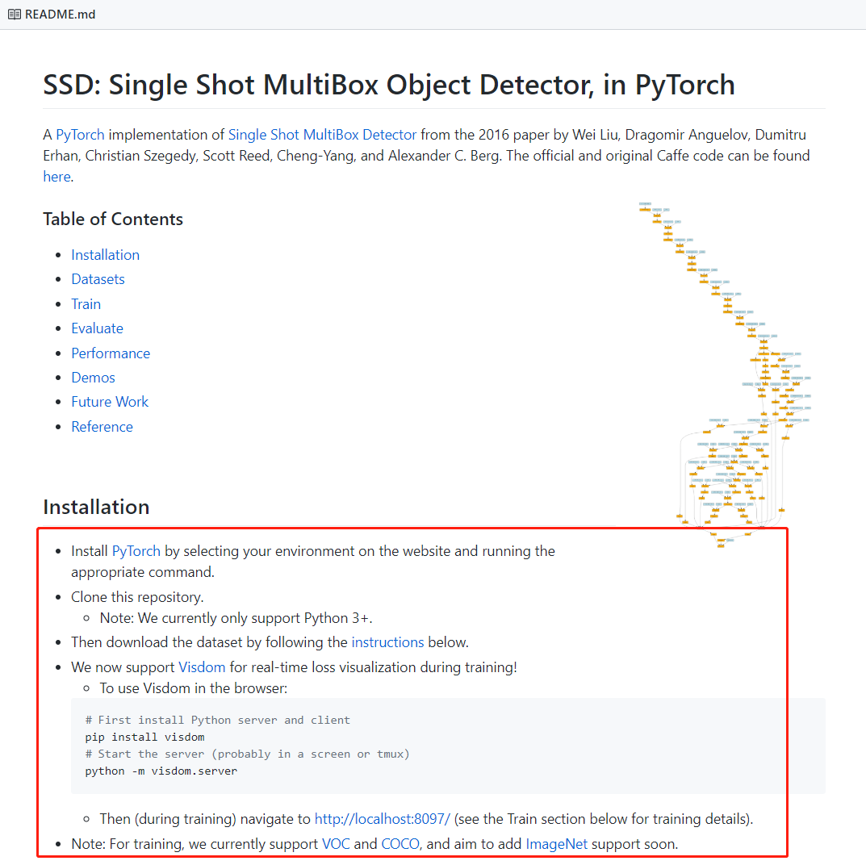Jump to the Demos section

(93, 377)
